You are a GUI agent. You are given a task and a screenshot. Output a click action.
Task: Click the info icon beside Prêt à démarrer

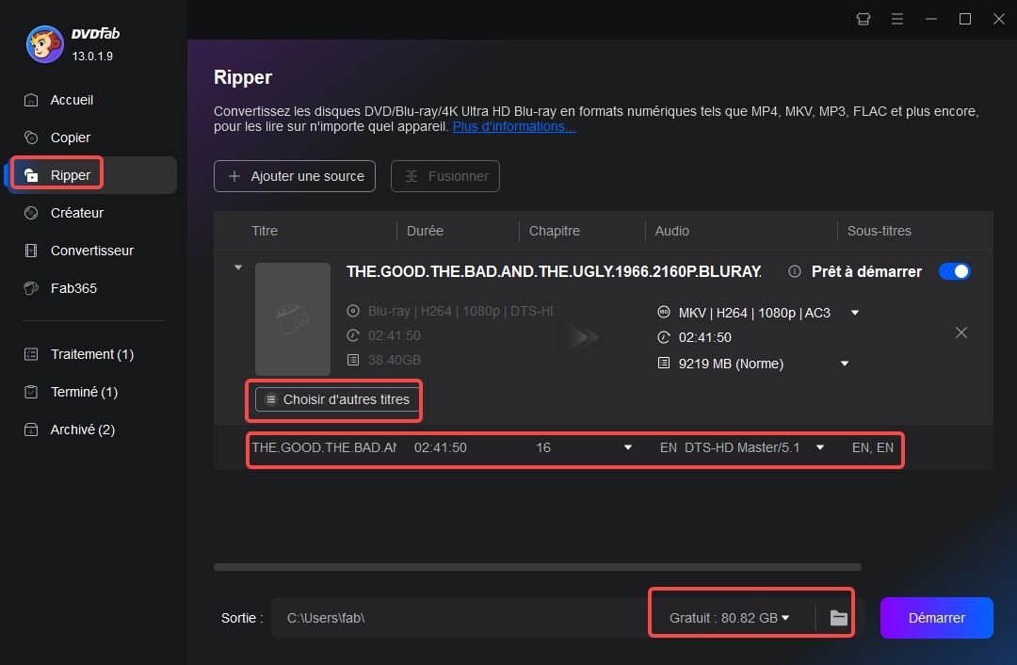coord(794,272)
